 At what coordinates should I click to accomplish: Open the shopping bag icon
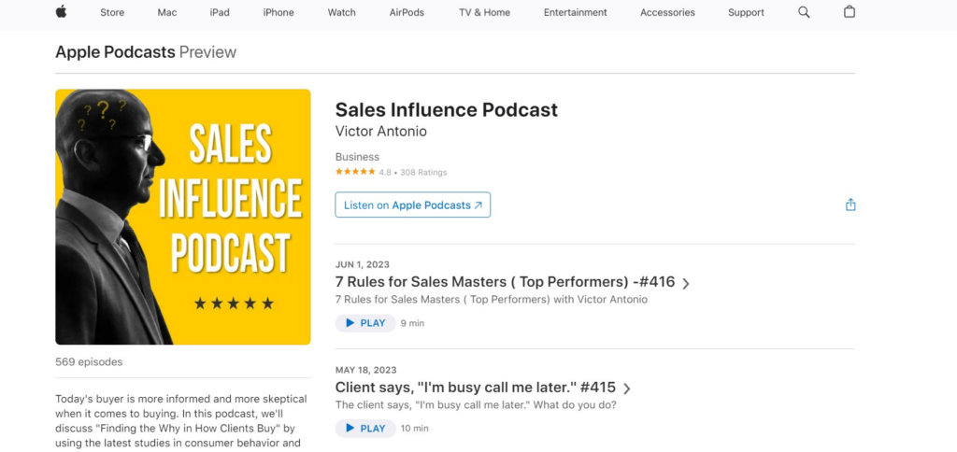click(849, 11)
